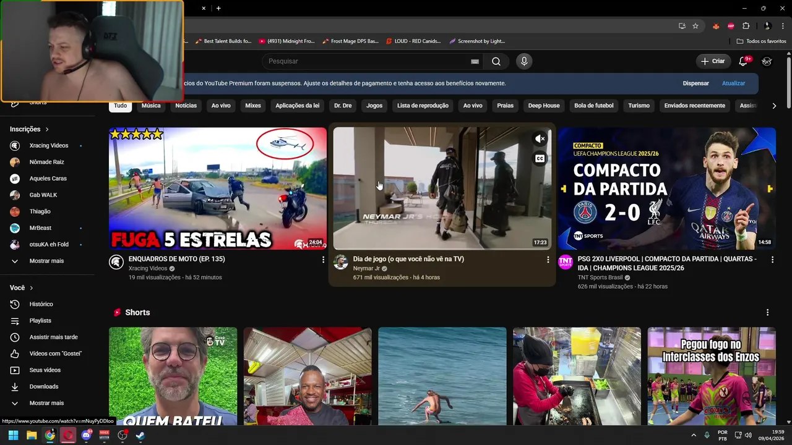Open Xracing Videos channel avatar under video
This screenshot has height=445, width=792.
(116, 262)
